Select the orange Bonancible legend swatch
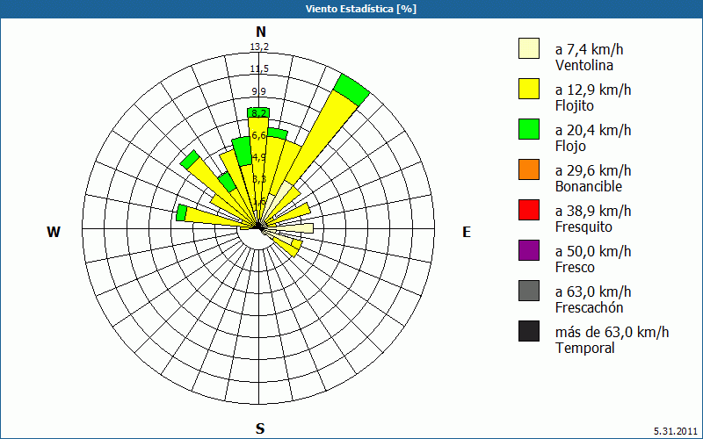This screenshot has height=439, width=703. (x=529, y=169)
